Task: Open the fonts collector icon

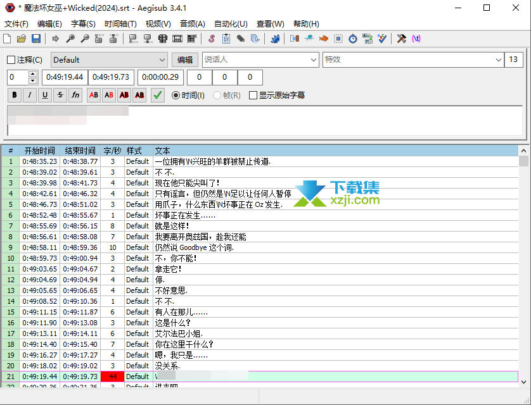Action: (255, 39)
